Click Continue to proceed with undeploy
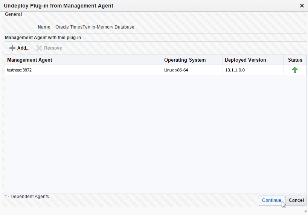 click(271, 200)
